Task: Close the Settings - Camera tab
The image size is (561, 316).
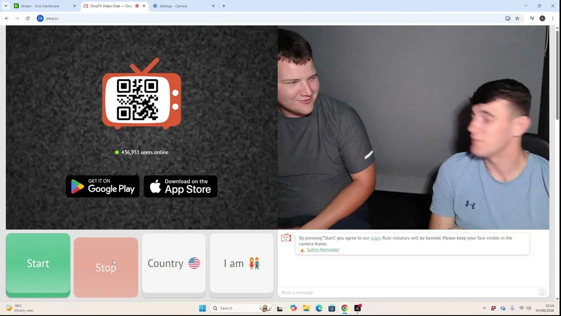Action: (x=213, y=6)
